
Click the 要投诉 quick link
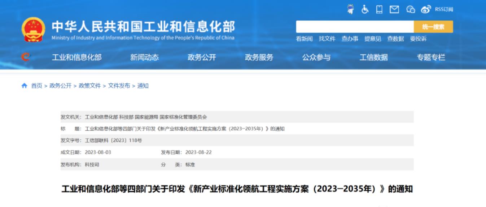tap(419, 39)
